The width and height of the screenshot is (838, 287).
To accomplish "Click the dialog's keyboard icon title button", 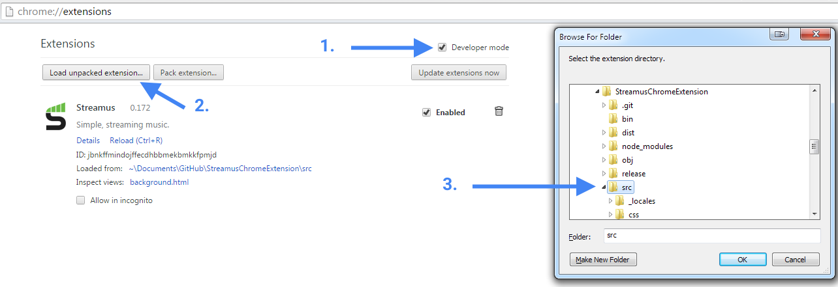I will pyautogui.click(x=779, y=34).
